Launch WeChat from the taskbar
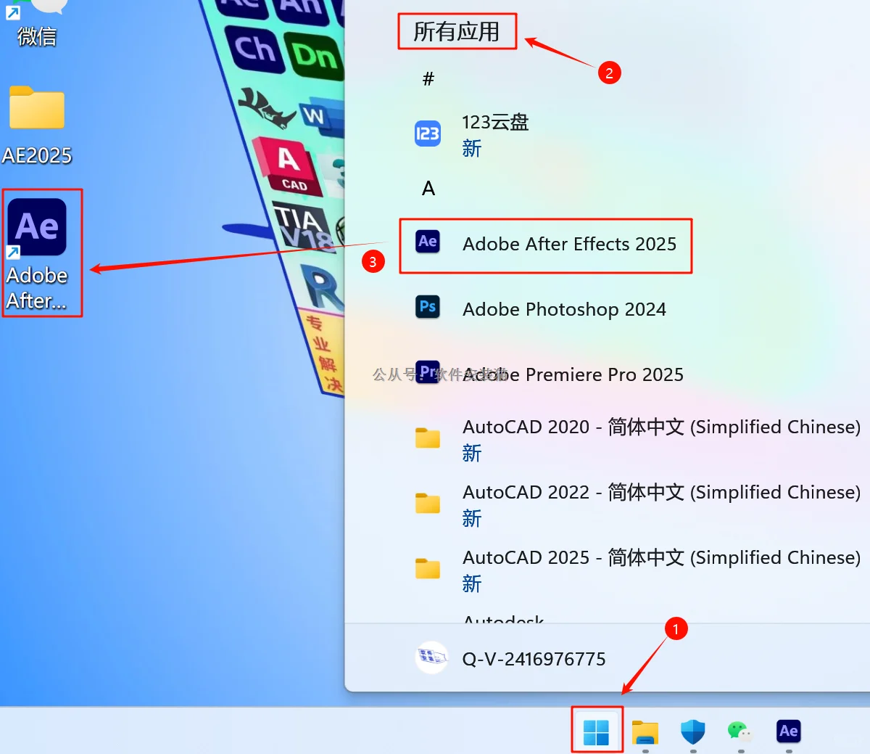The image size is (870, 754). [x=740, y=732]
